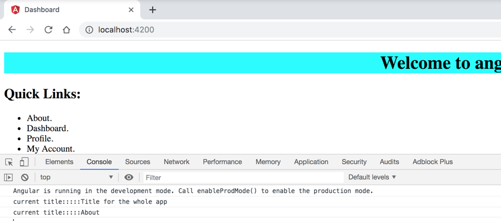
Task: Click the Quick Links: heading
Action: click(x=42, y=94)
